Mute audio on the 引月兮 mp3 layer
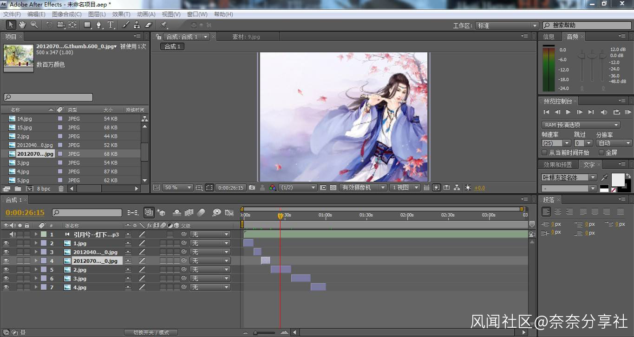Image resolution: width=634 pixels, height=337 pixels. point(13,235)
